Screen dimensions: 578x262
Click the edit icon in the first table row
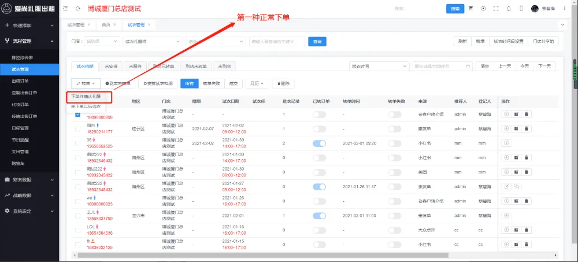[x=516, y=114]
